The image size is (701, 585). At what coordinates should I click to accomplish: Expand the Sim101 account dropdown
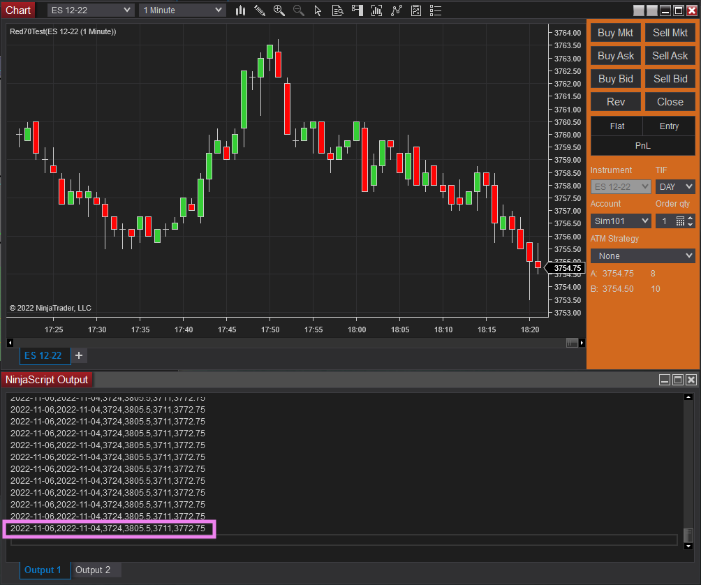click(621, 221)
